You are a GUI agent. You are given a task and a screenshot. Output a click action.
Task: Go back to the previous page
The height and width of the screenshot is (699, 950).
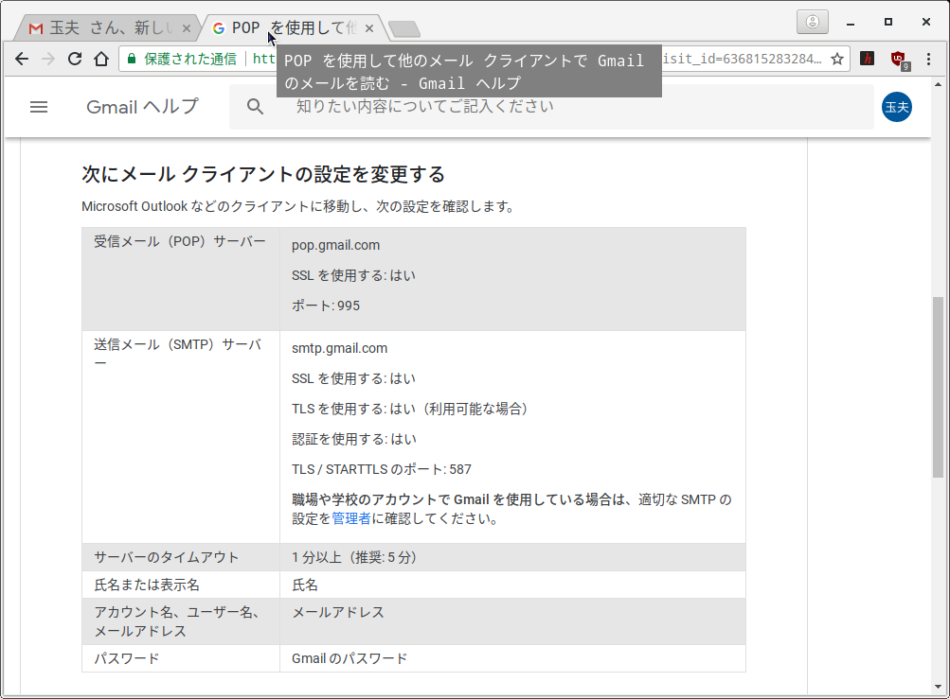[x=22, y=59]
